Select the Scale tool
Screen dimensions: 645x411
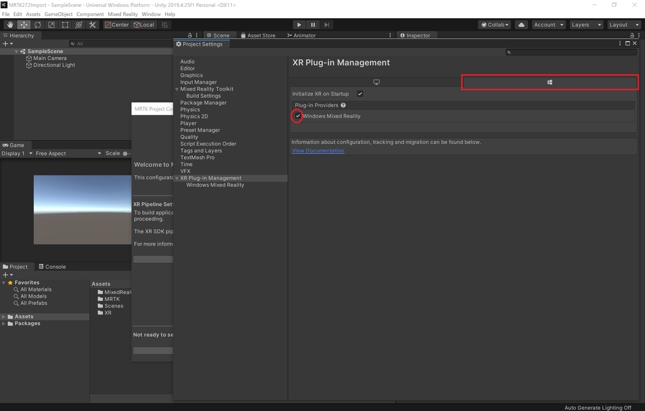point(52,25)
